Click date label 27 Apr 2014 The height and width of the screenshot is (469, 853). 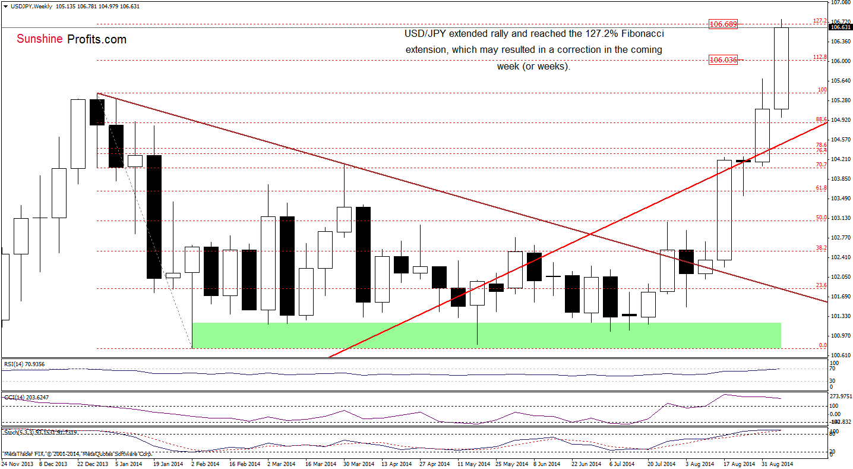434,464
